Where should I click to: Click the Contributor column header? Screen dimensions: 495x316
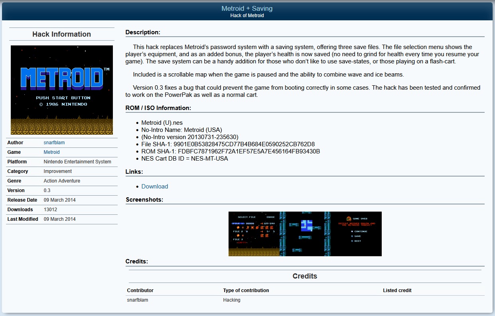click(140, 290)
